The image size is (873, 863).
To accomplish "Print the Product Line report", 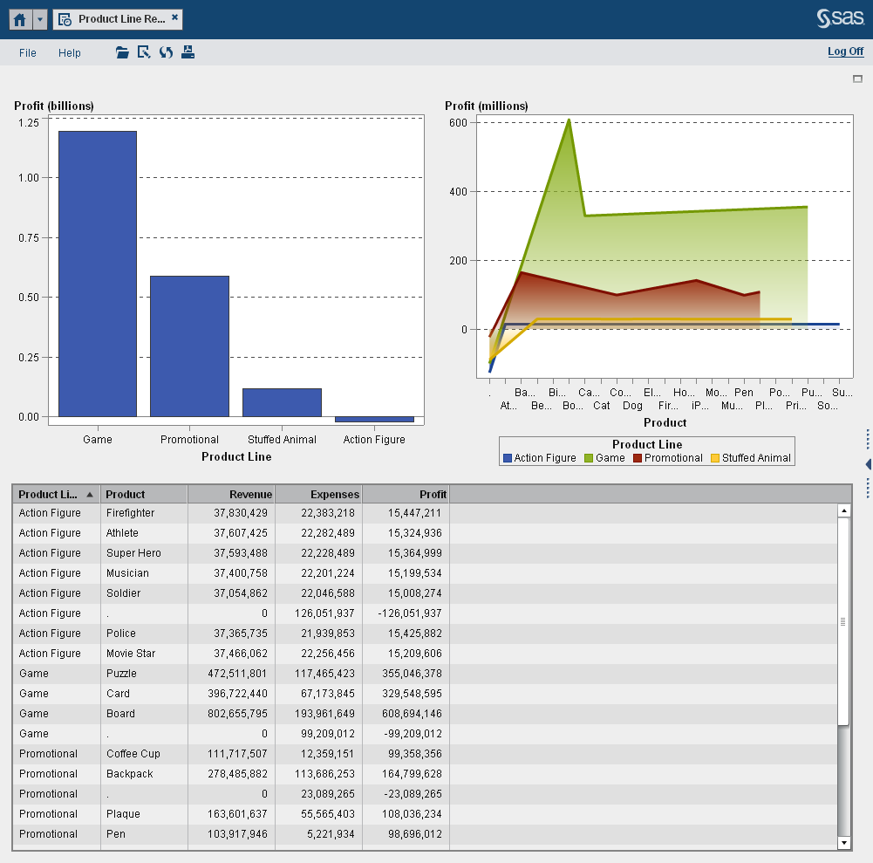I will point(188,52).
